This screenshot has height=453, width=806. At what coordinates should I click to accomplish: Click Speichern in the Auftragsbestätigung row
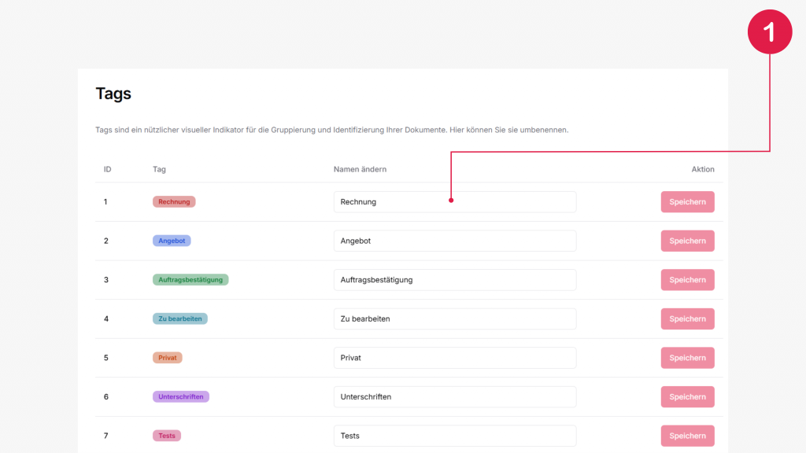(x=687, y=280)
